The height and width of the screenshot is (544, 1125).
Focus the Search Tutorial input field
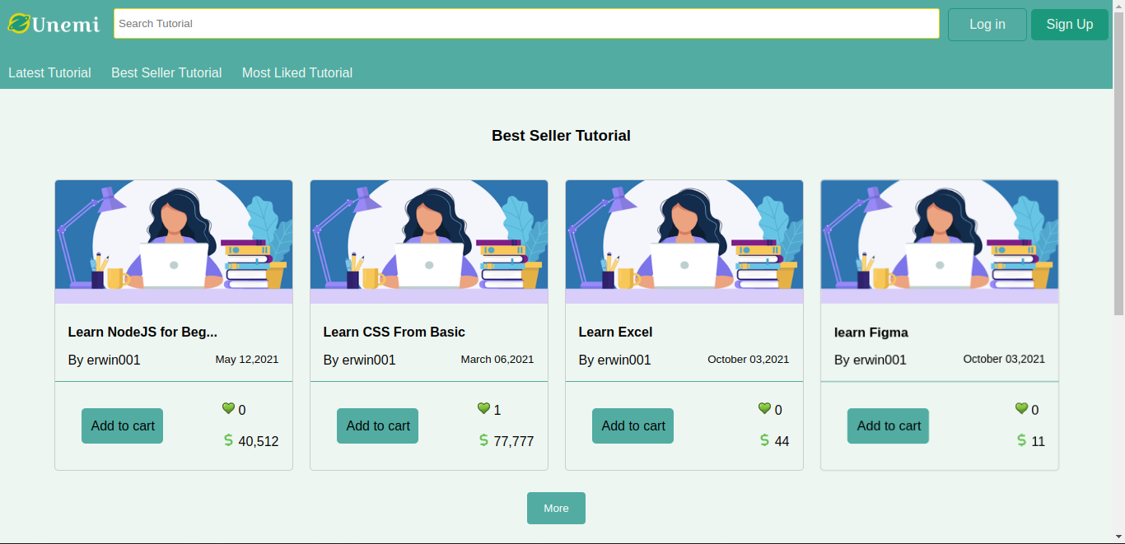point(526,24)
